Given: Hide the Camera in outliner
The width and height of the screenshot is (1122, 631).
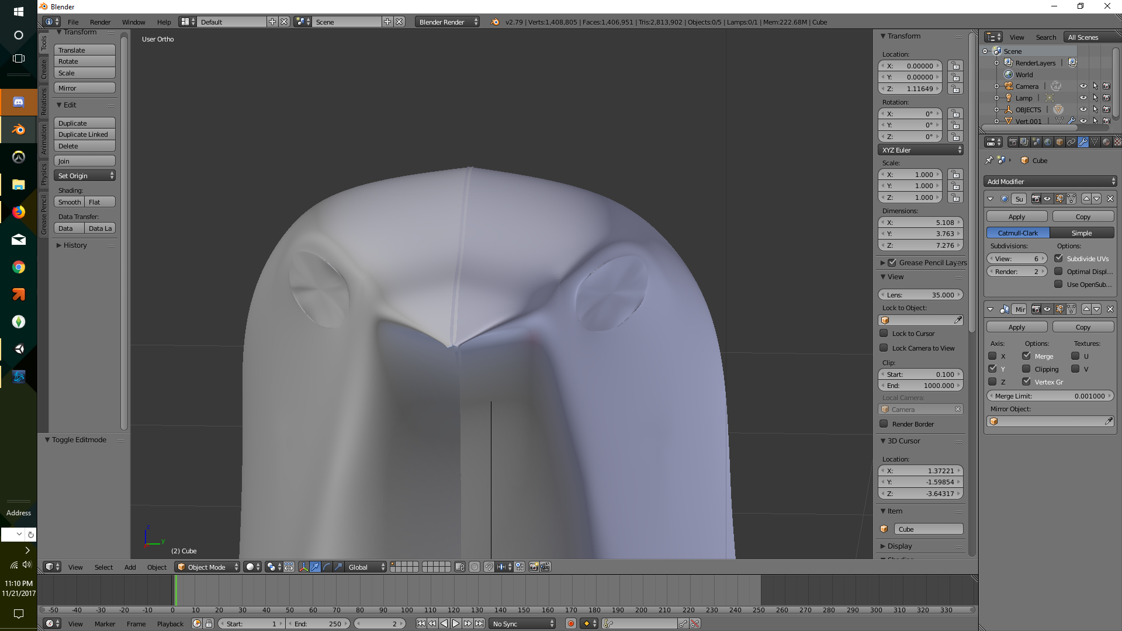Looking at the screenshot, I should (1083, 86).
